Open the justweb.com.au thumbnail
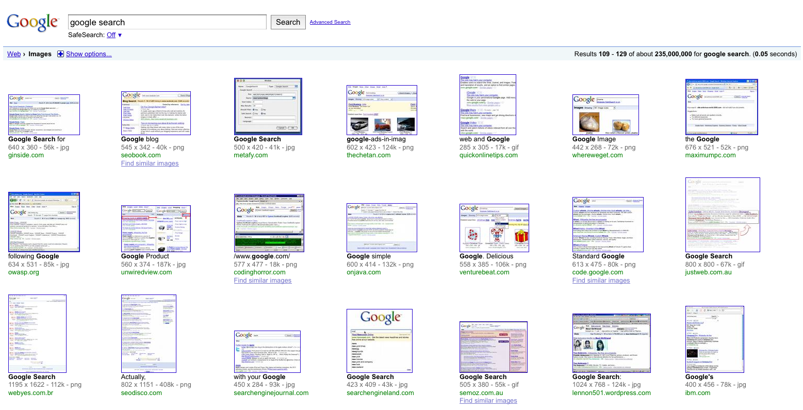This screenshot has width=803, height=410. click(x=723, y=215)
